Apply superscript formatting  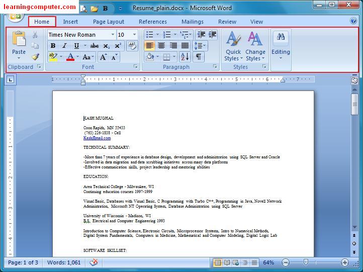coord(118,46)
